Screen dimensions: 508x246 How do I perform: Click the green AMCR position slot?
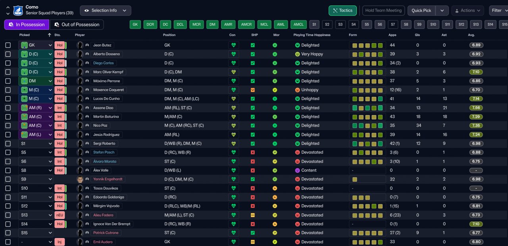tap(246, 25)
